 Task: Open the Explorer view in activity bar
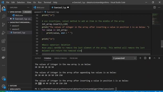pos(3,8)
